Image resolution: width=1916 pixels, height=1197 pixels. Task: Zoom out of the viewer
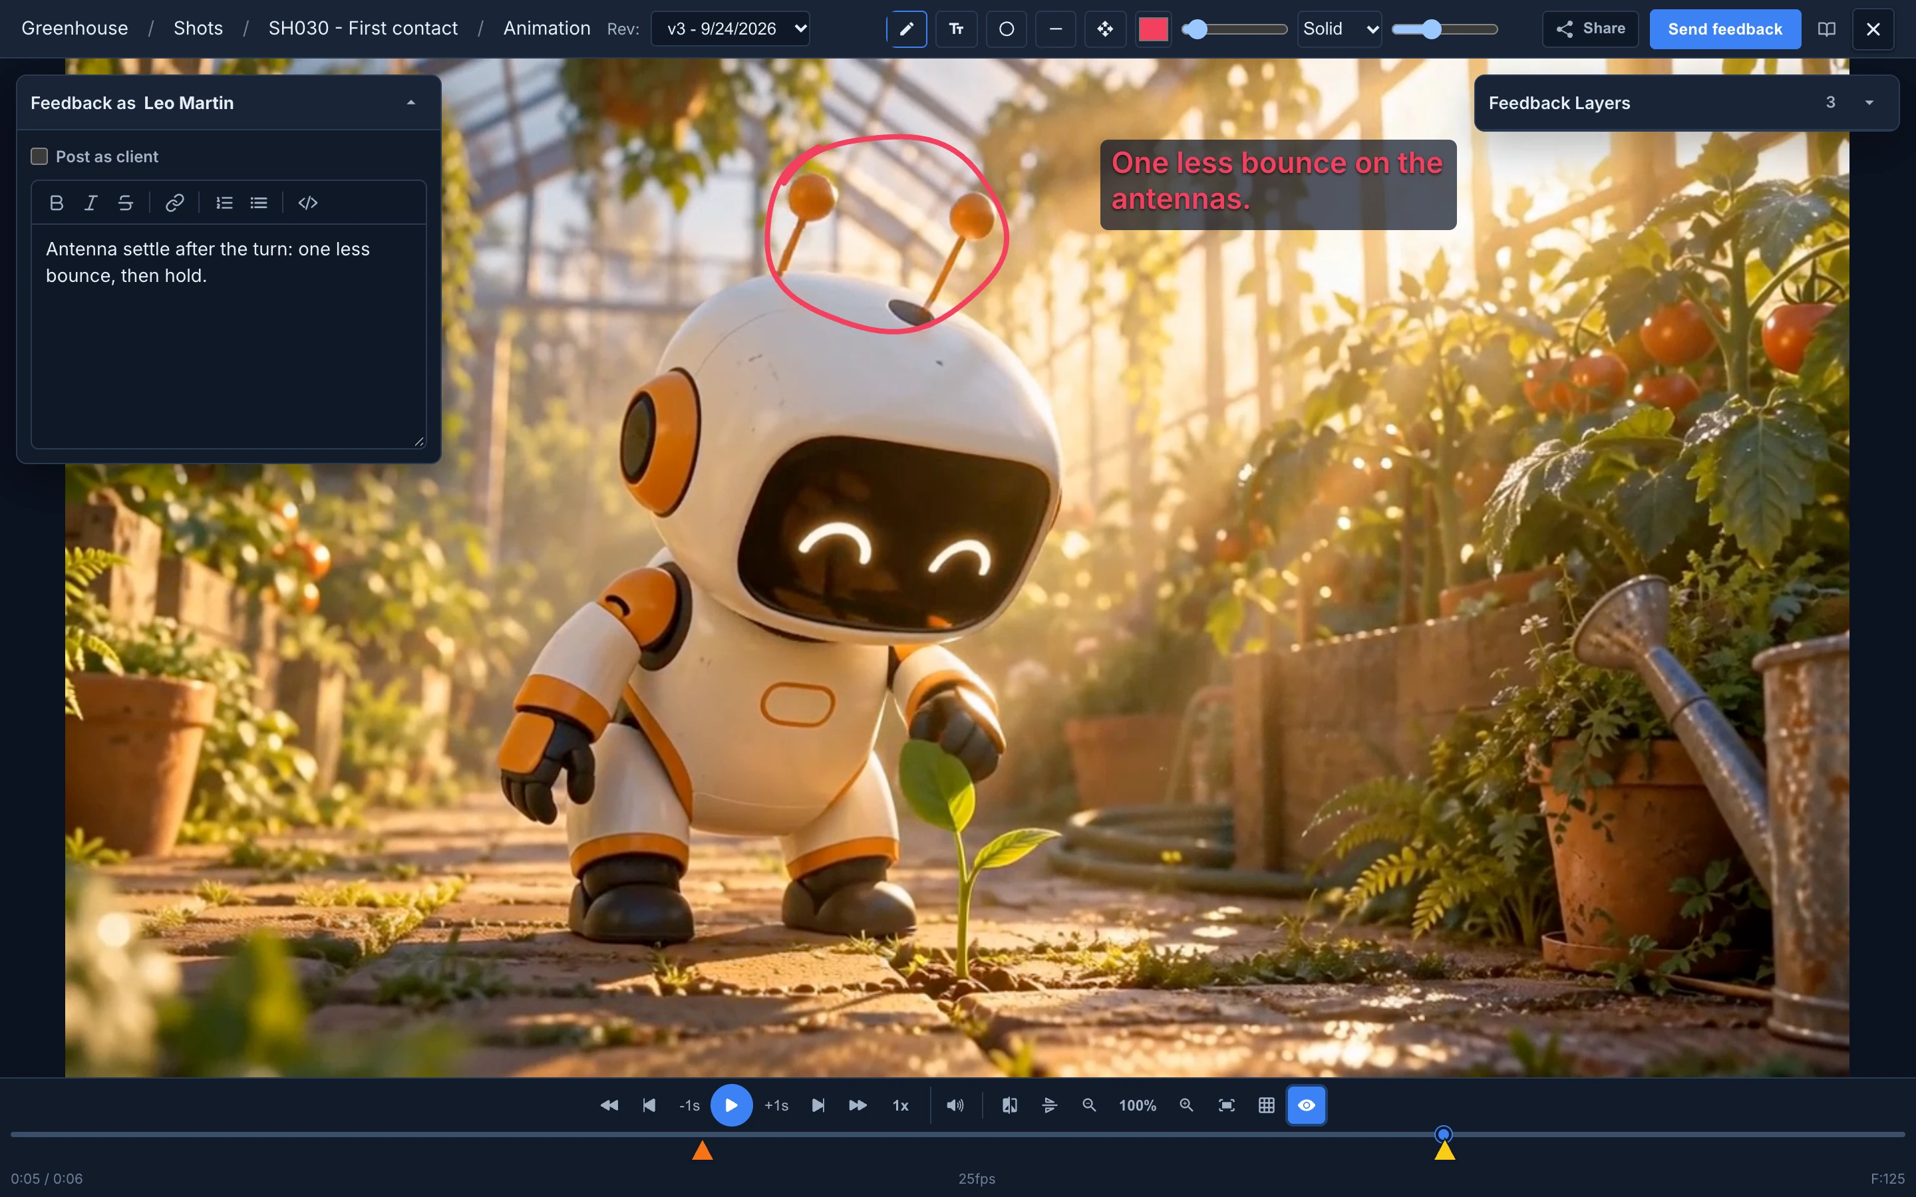[1090, 1105]
